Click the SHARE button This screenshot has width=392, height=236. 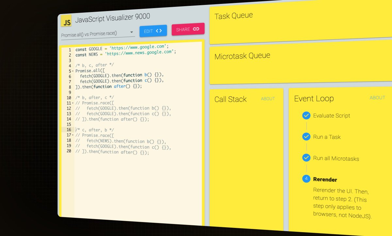pyautogui.click(x=188, y=29)
